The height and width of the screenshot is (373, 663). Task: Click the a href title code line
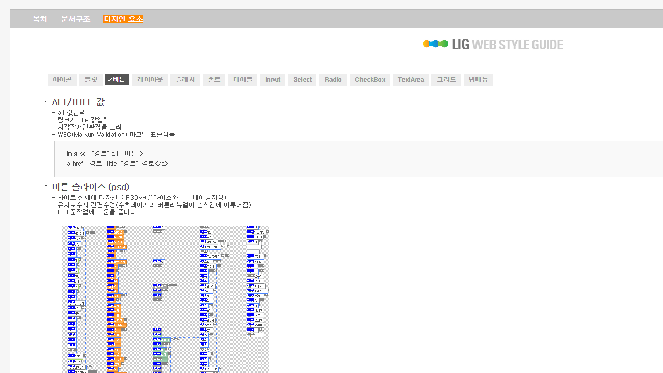pyautogui.click(x=116, y=163)
